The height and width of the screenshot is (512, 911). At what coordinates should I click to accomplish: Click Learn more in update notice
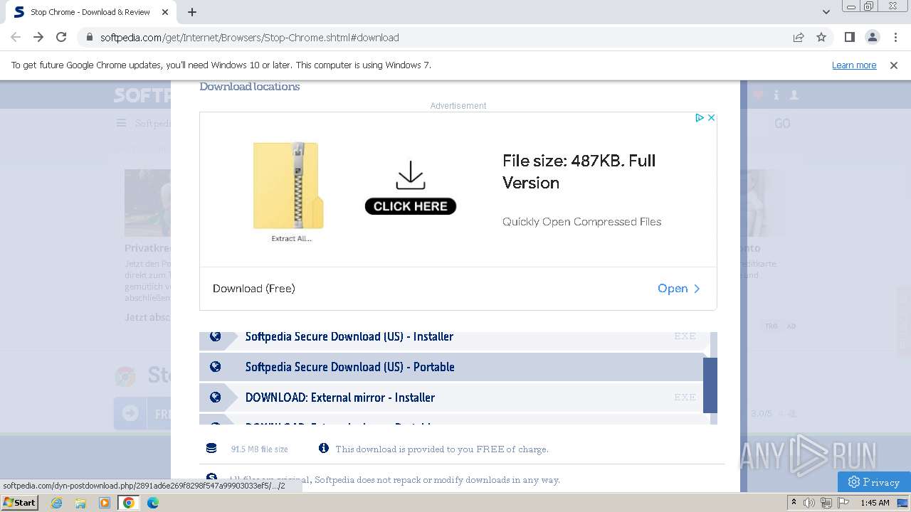854,65
